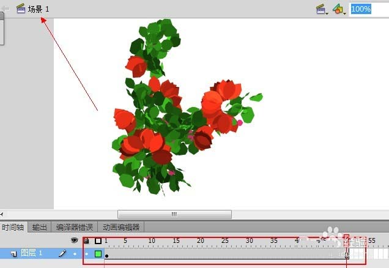The width and height of the screenshot is (389, 268).
Task: Click the layer page icon of 图层 1
Action: [13, 253]
